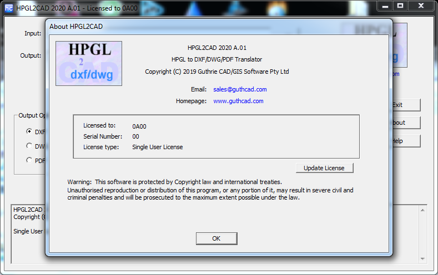Click the 'Input:' label in main window
438x275 pixels.
click(x=33, y=33)
